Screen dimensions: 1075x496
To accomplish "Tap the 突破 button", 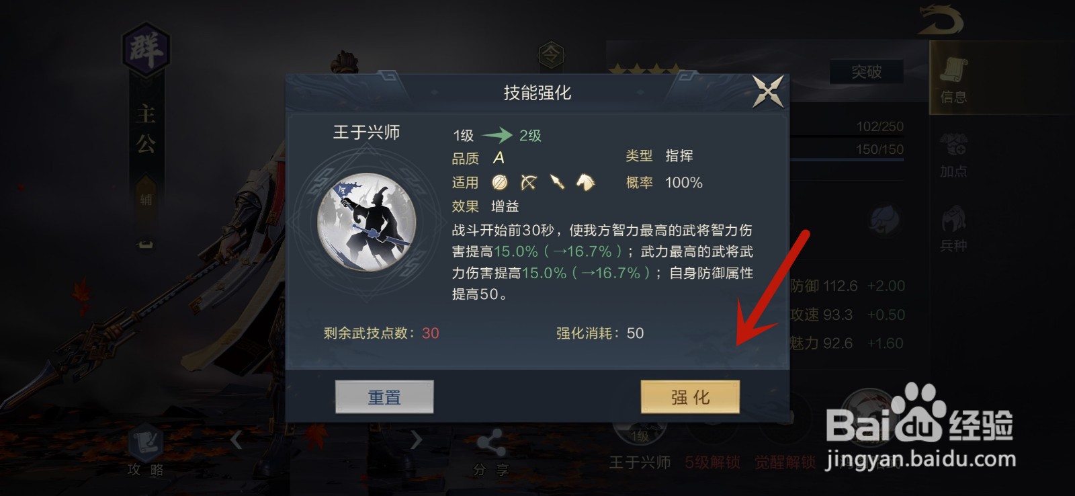I will pyautogui.click(x=866, y=72).
